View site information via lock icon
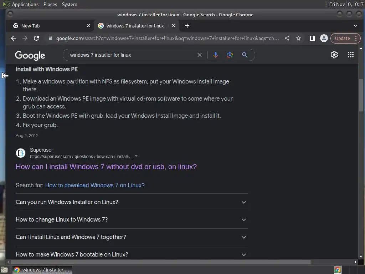 pyautogui.click(x=51, y=38)
